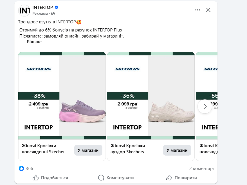Screen dimensions: 247x185
Task: Click the globe public visibility icon
Action: 53,14
